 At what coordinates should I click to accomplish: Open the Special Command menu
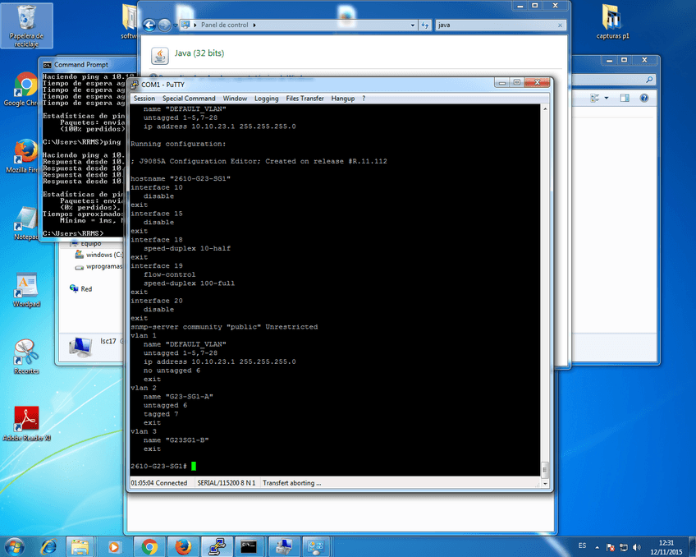(x=189, y=99)
